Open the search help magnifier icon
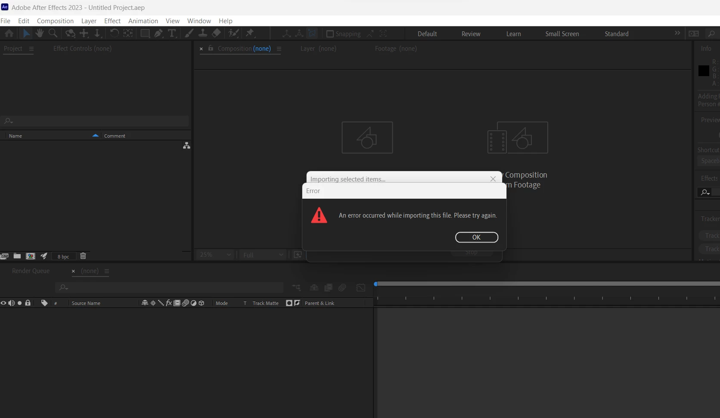Viewport: 720px width, 418px height. click(711, 34)
